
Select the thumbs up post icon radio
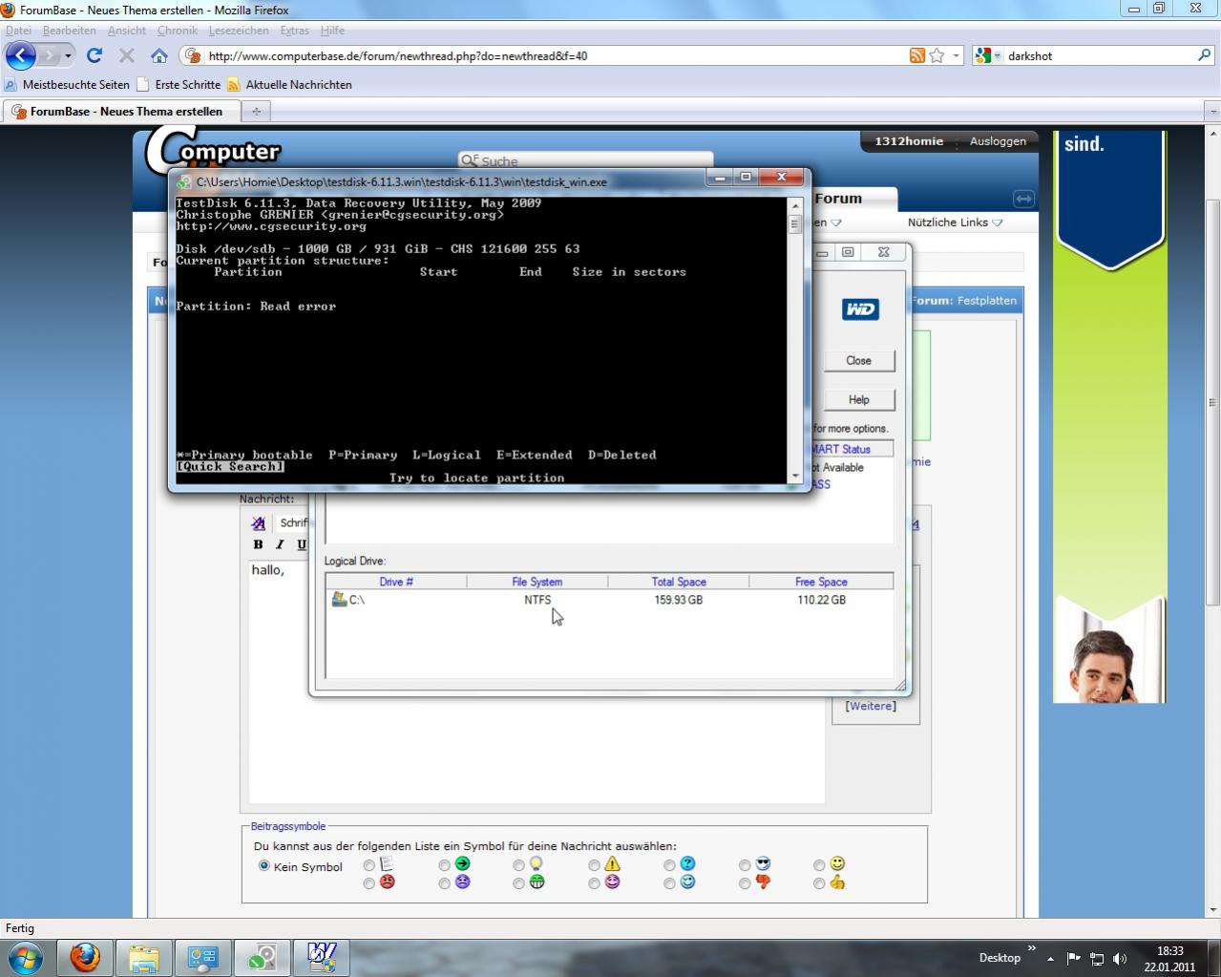click(819, 883)
